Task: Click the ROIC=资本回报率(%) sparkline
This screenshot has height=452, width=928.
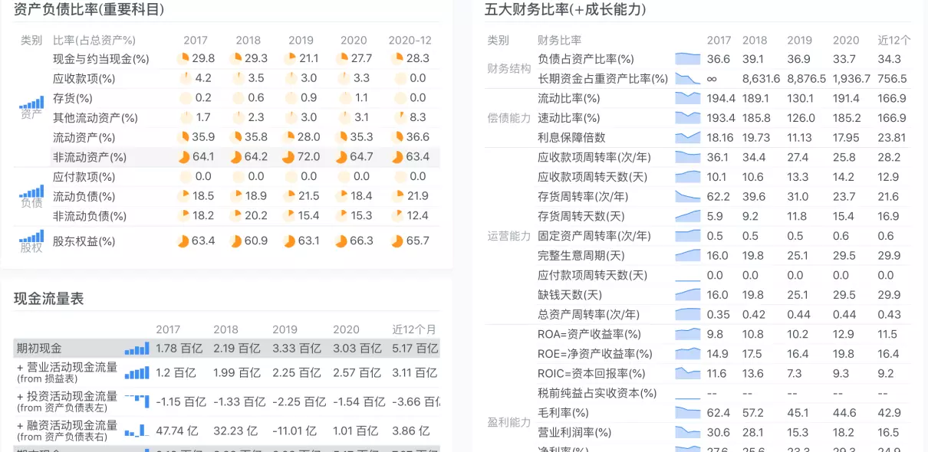Action: pos(688,373)
